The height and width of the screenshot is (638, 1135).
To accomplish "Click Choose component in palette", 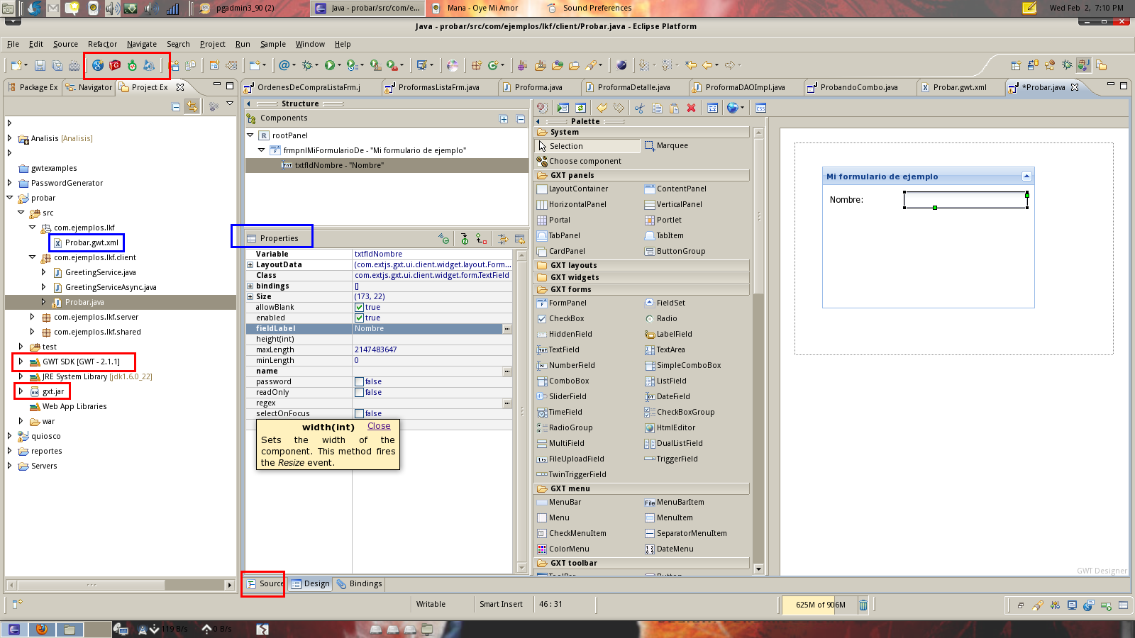I will [x=580, y=161].
